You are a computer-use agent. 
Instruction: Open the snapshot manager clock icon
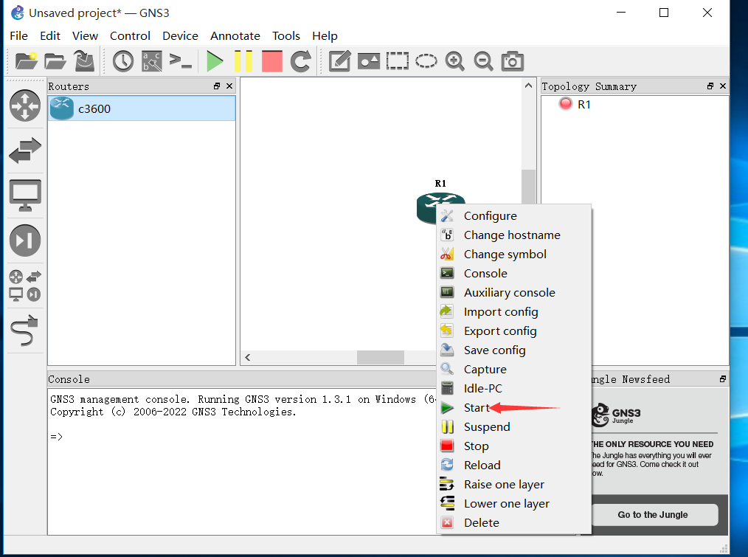coord(123,61)
